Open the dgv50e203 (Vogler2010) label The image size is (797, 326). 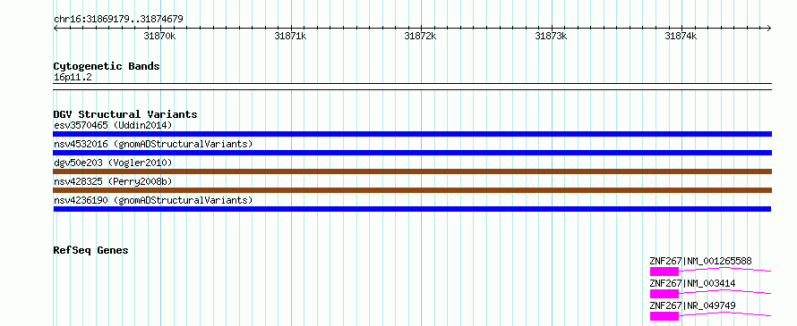pyautogui.click(x=113, y=163)
